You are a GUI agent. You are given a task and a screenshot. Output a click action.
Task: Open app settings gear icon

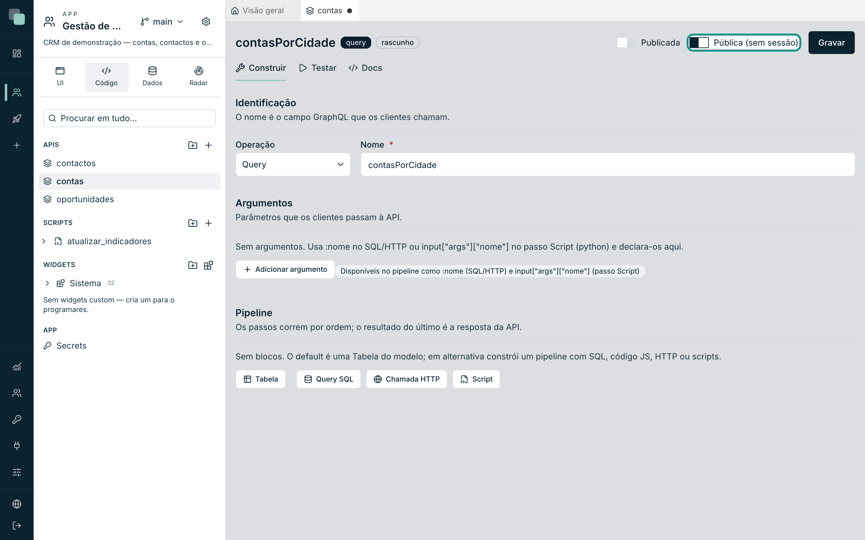point(206,22)
